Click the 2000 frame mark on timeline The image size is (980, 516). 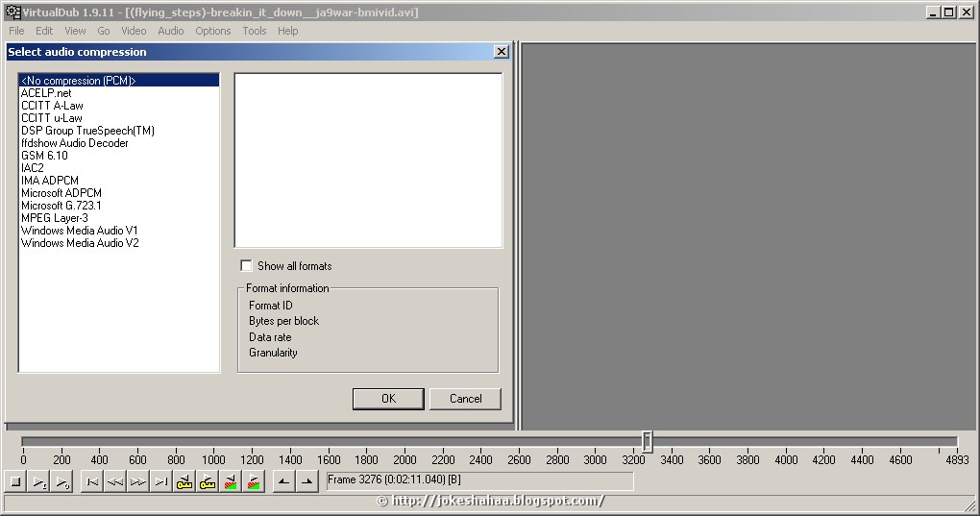click(404, 459)
